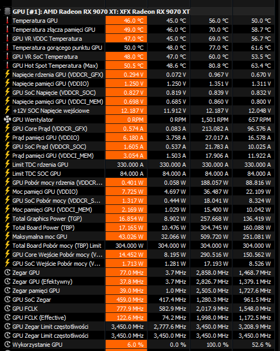Select the GPU SoC Wejście Pobór mocy label
280x351 pixels.
coord(56,264)
